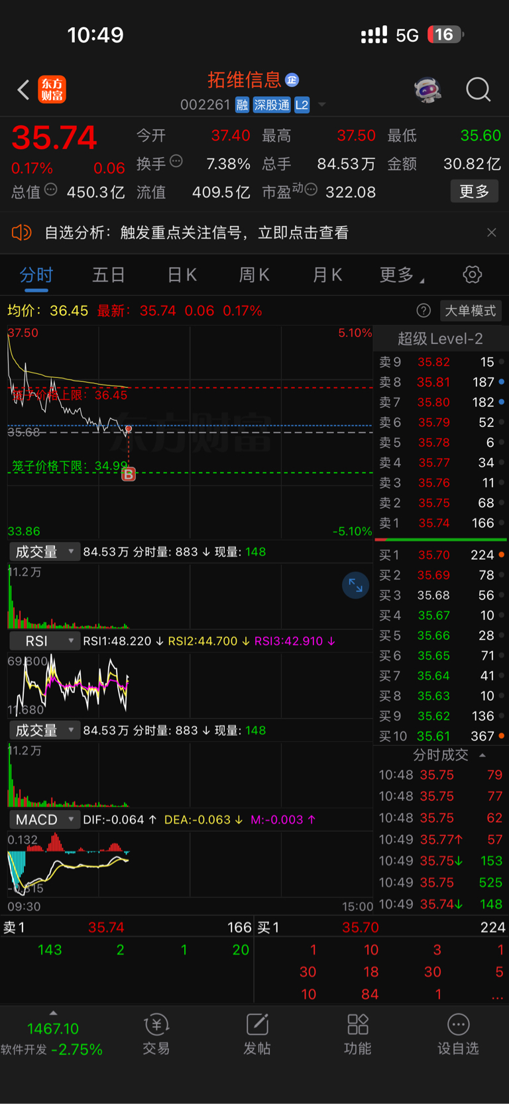The width and height of the screenshot is (509, 1104).
Task: Switch to the 分时 tab
Action: [x=36, y=275]
